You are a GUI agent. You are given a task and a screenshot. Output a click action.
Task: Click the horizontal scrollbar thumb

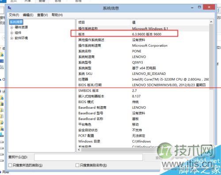click(x=119, y=149)
